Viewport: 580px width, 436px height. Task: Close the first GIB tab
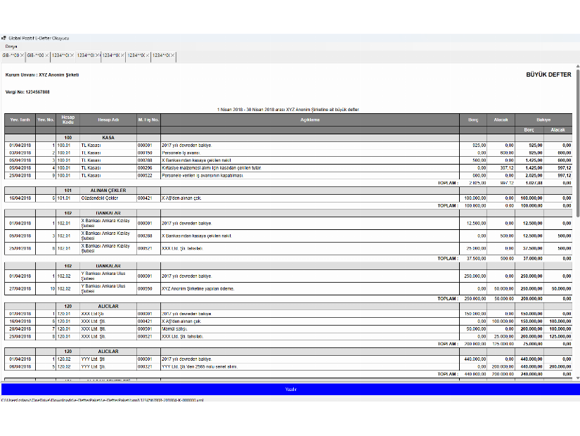(x=22, y=55)
